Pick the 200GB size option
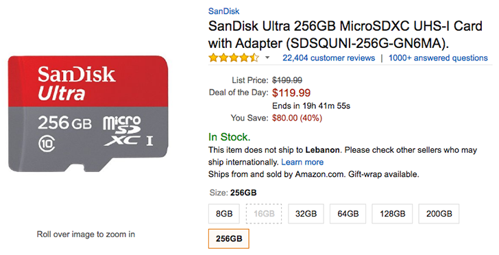499x255 pixels. tap(439, 214)
